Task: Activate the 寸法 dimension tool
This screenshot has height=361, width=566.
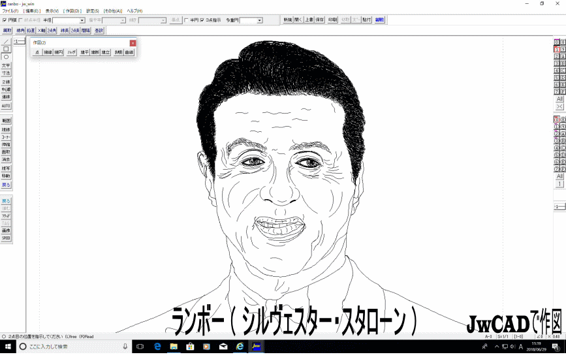Action: click(6, 73)
